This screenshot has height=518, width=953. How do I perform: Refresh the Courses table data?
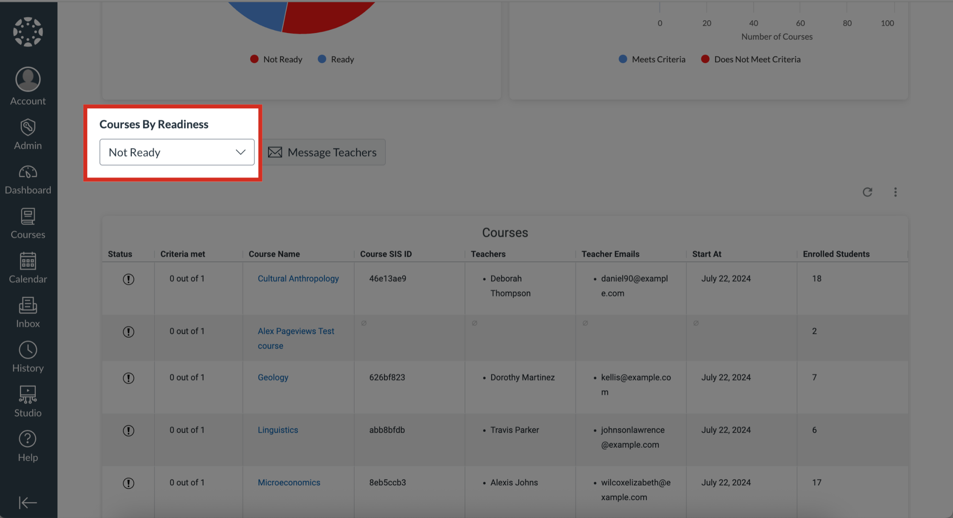tap(868, 192)
